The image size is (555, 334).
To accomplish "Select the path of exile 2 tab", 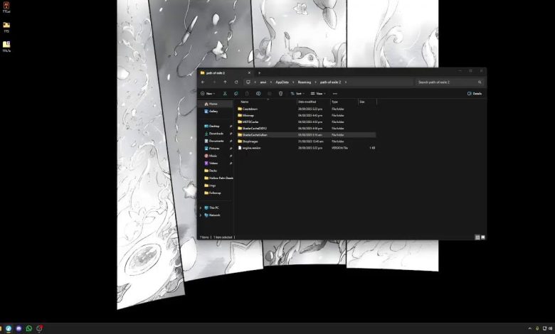I will click(x=221, y=72).
